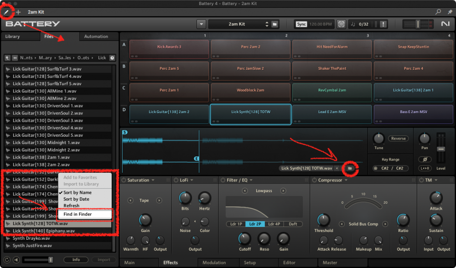
Task: Choose Find in Finder from the context menu
Action: point(78,214)
